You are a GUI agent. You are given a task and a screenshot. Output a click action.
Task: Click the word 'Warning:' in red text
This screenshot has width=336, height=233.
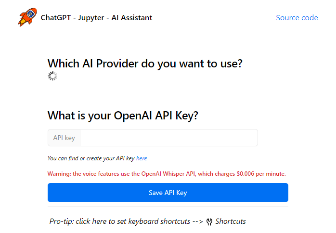pyautogui.click(x=59, y=173)
